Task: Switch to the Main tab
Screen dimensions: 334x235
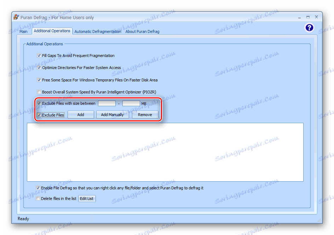Action: (23, 31)
